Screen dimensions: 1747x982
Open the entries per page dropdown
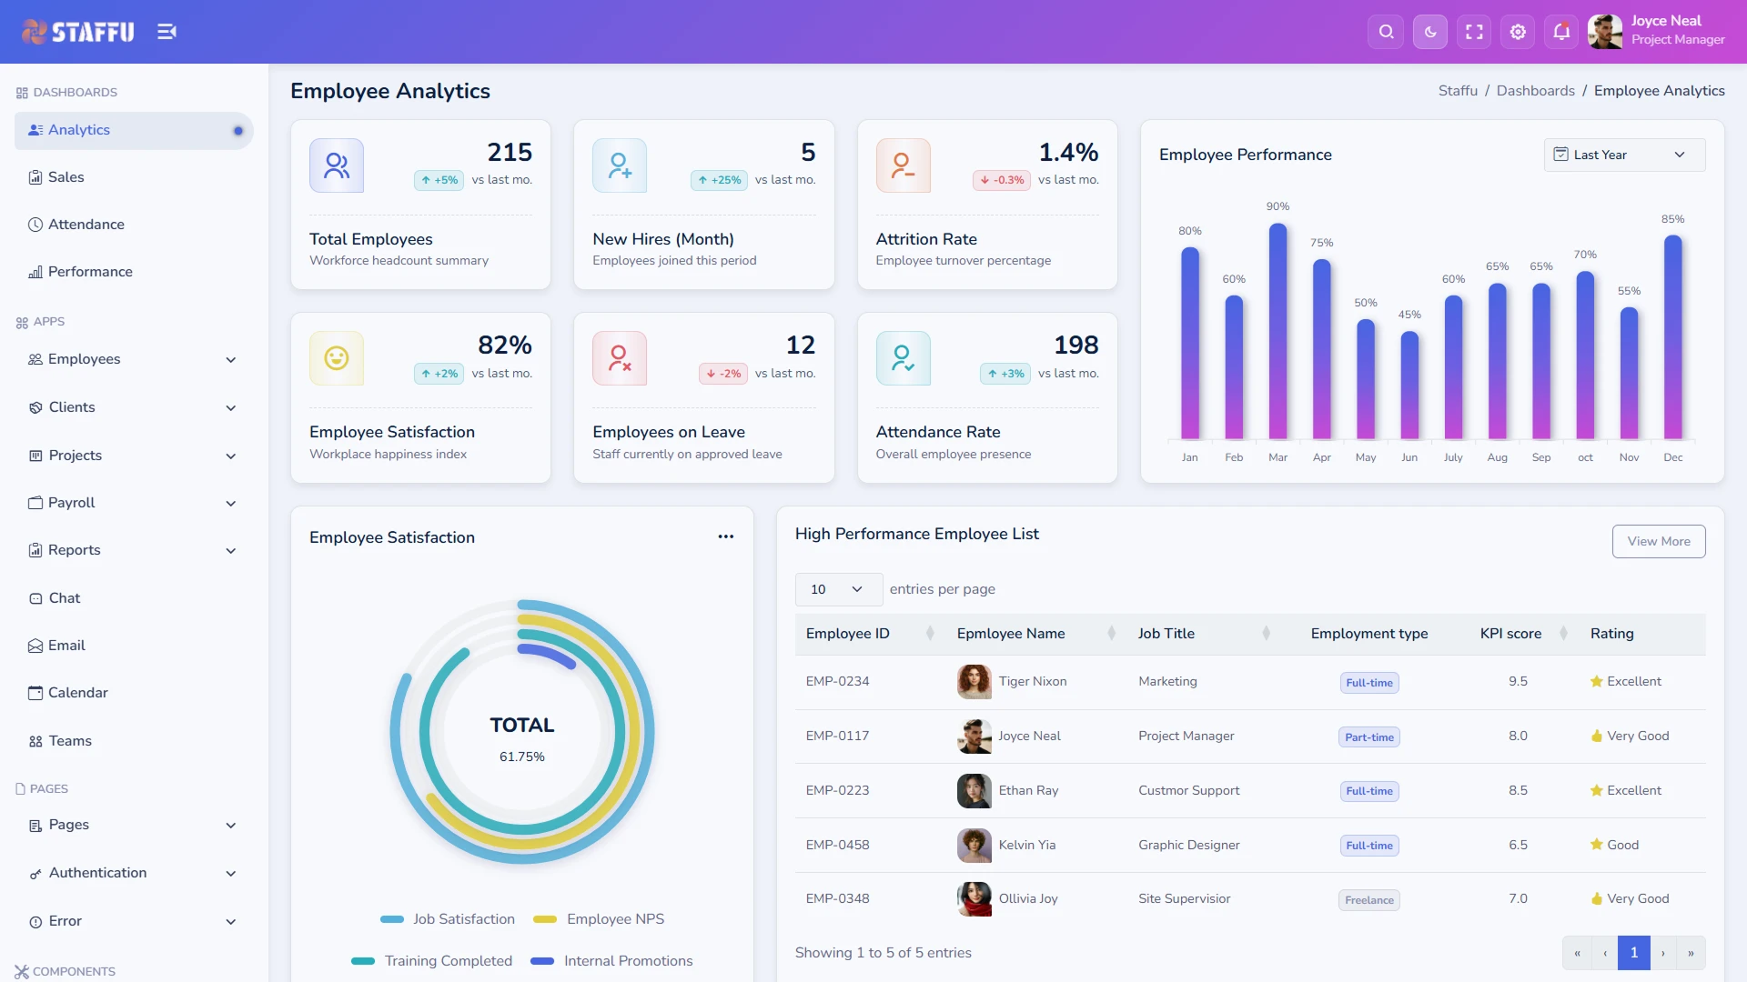click(838, 589)
